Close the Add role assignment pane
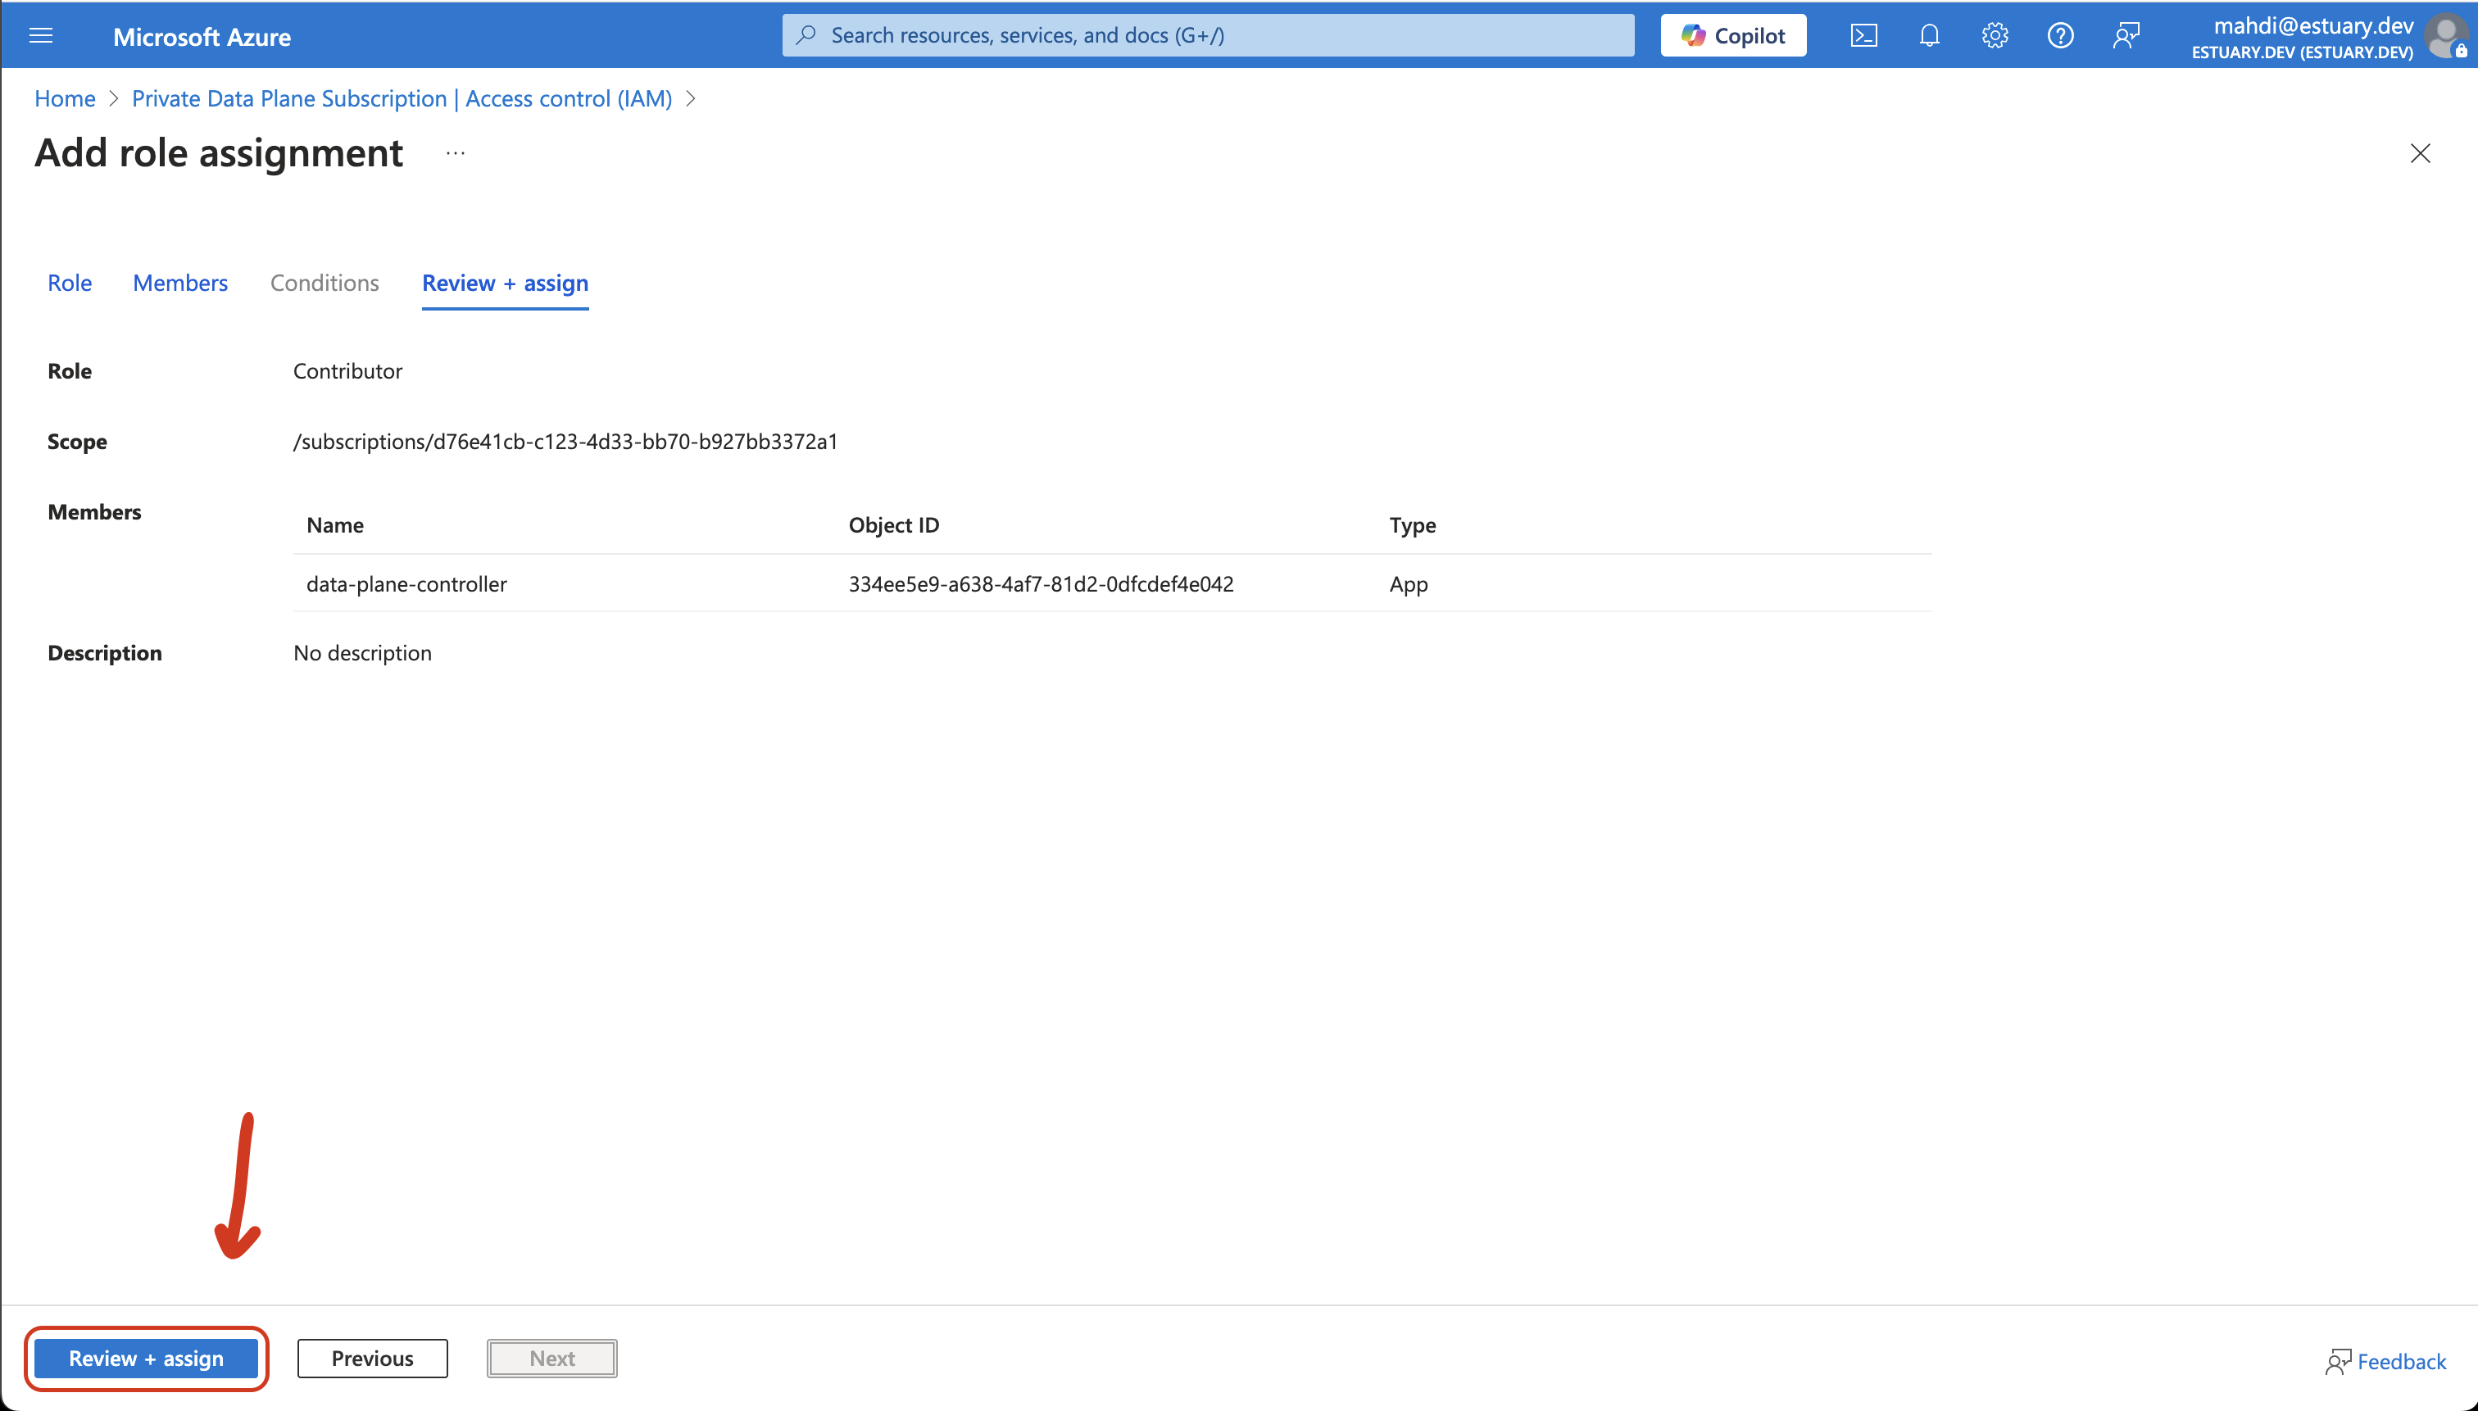Screen dimensions: 2478x1411 [x=2419, y=153]
